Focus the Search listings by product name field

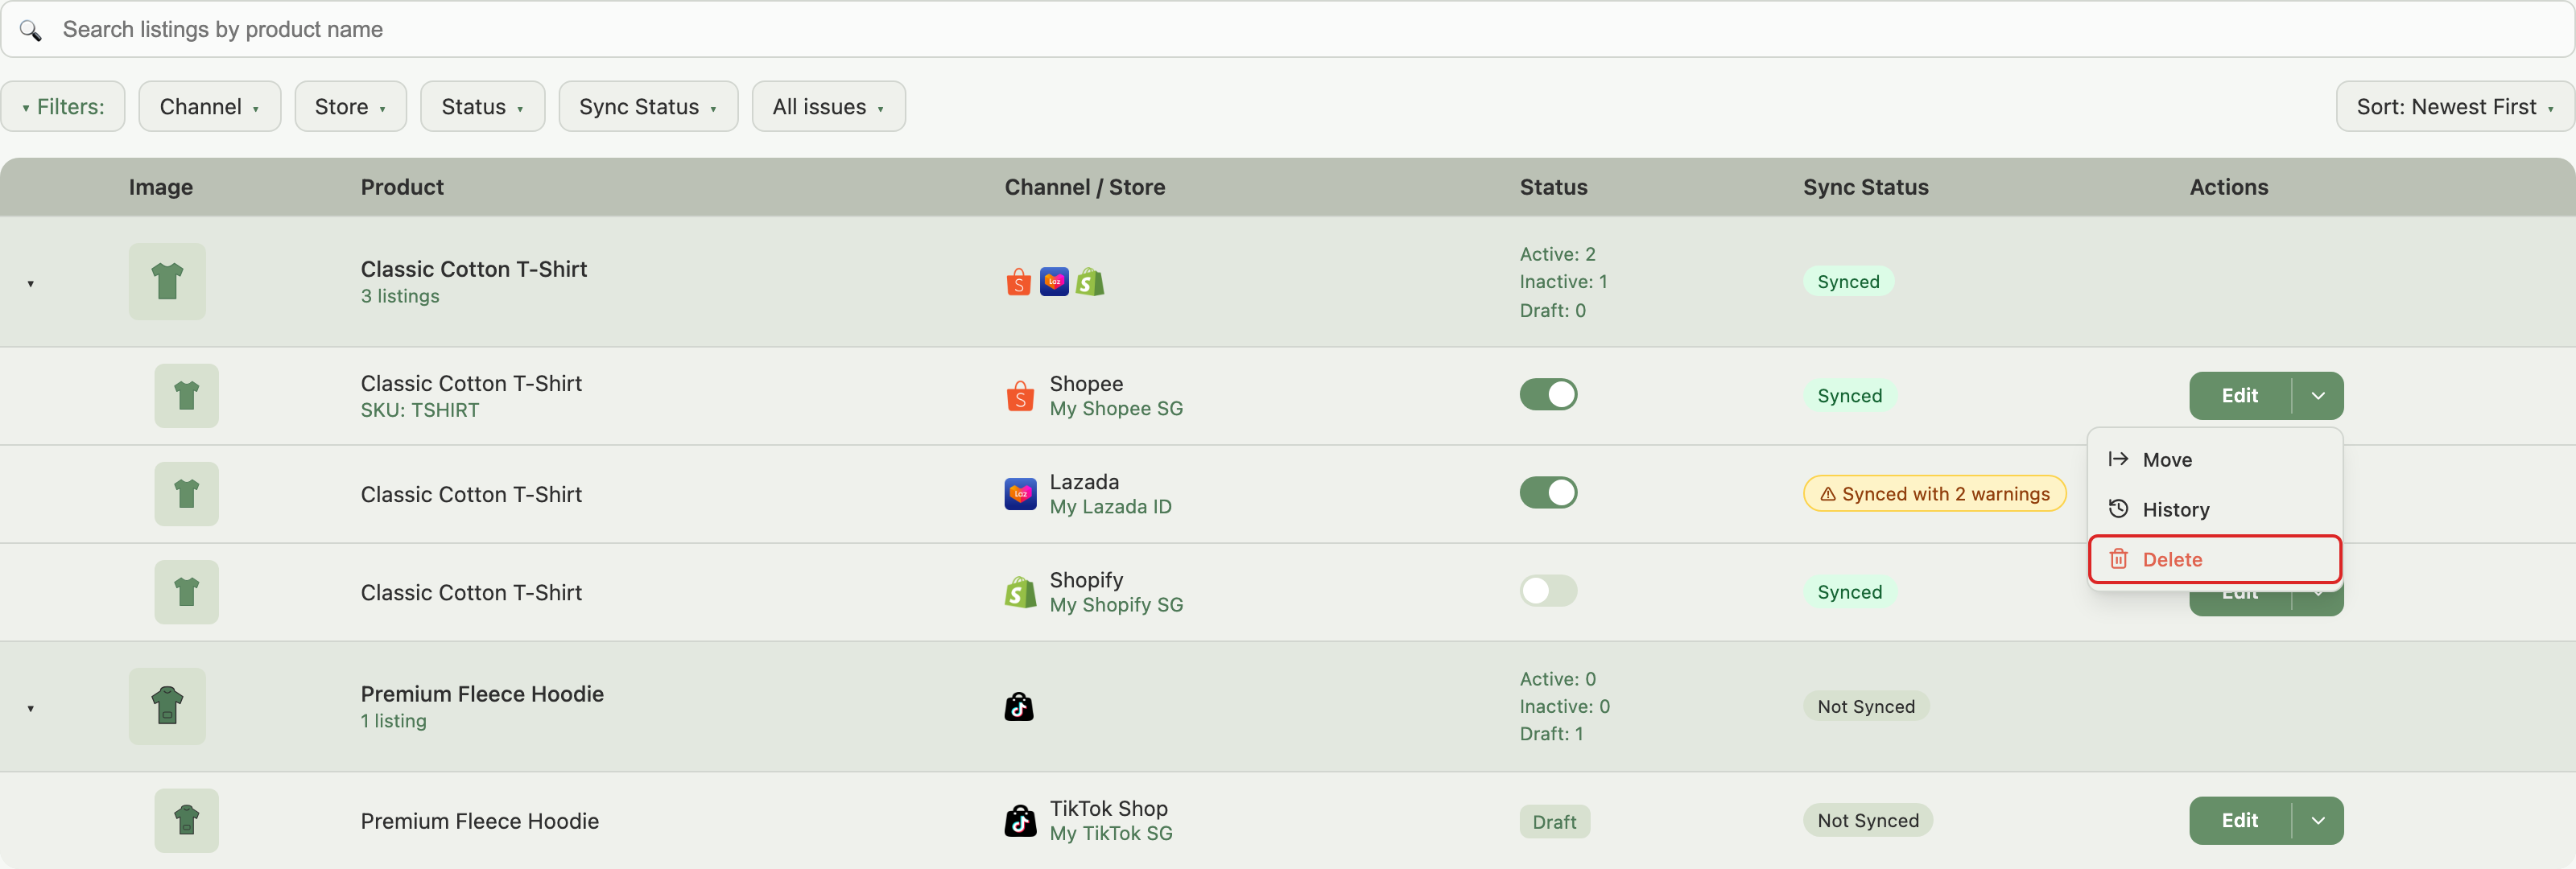coord(1288,30)
